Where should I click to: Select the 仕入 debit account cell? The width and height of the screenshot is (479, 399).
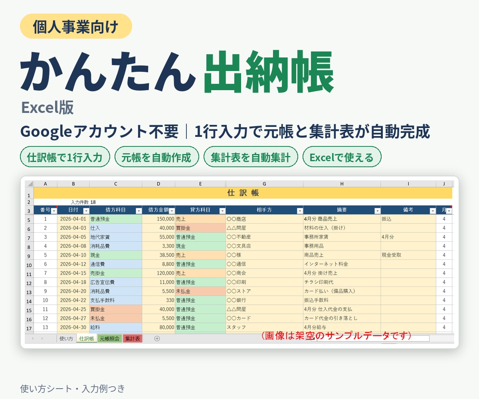pyautogui.click(x=116, y=228)
